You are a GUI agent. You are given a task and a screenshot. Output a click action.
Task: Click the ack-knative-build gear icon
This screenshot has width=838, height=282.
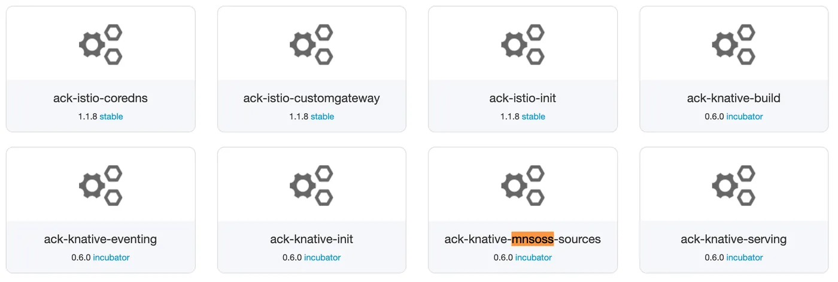pos(734,44)
